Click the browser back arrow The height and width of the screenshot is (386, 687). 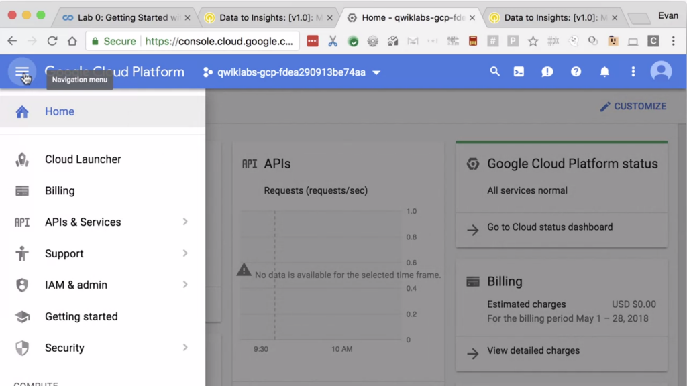tap(12, 41)
